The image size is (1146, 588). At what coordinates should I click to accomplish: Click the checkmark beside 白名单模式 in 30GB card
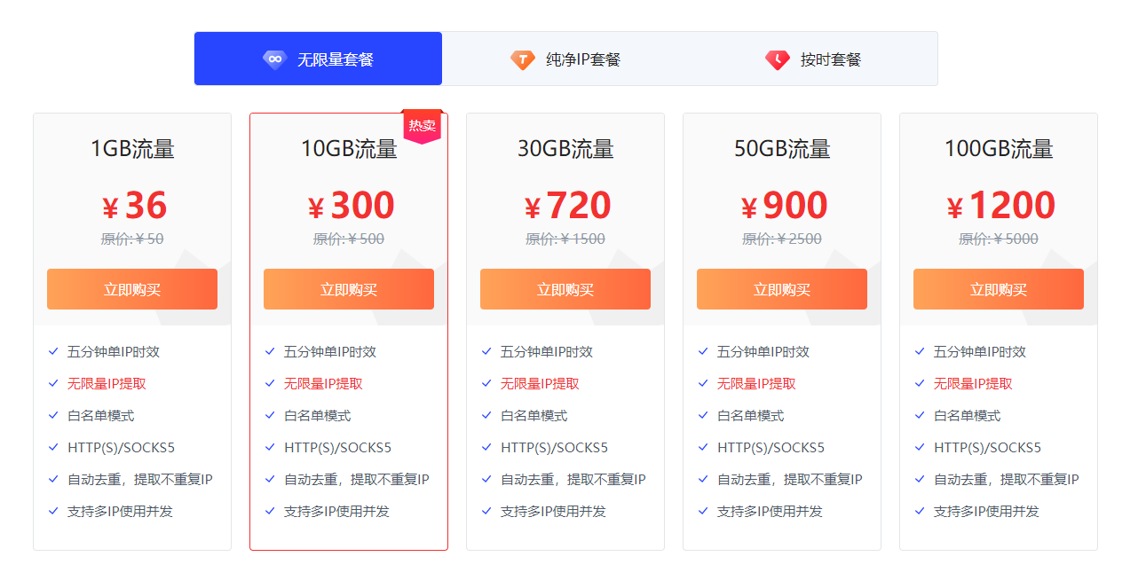tap(486, 415)
